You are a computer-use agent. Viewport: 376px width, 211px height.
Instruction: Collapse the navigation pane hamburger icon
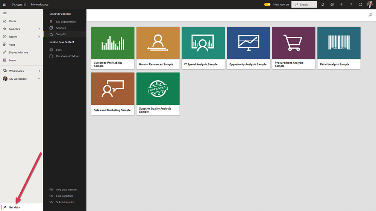pyautogui.click(x=5, y=13)
